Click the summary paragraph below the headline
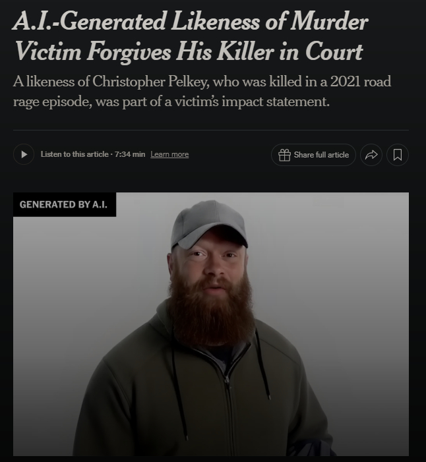The image size is (426, 462). click(x=202, y=92)
